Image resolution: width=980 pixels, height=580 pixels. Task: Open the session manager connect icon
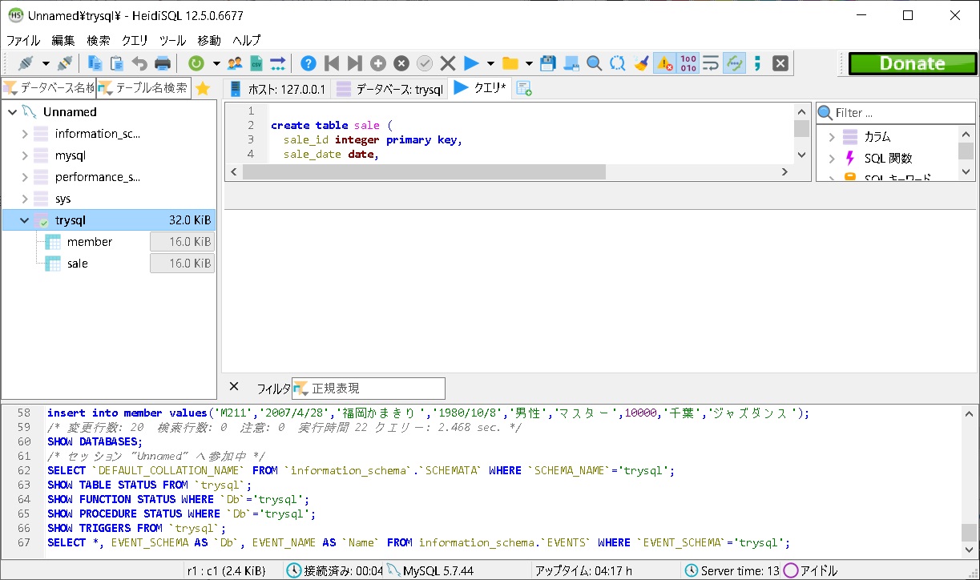click(26, 63)
